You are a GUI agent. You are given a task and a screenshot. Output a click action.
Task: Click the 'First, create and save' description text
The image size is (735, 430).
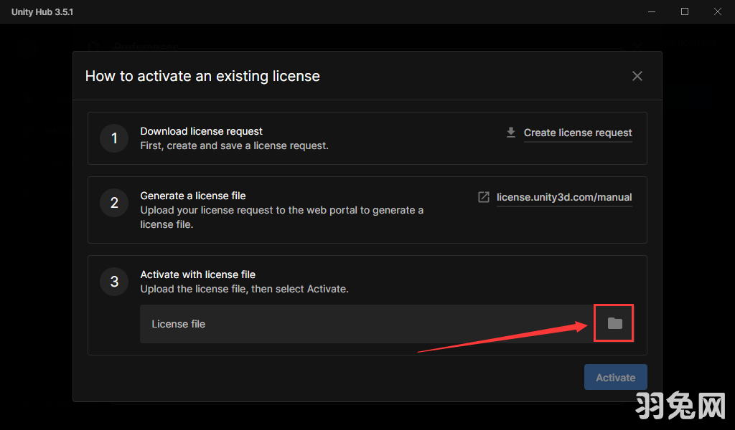pyautogui.click(x=234, y=145)
